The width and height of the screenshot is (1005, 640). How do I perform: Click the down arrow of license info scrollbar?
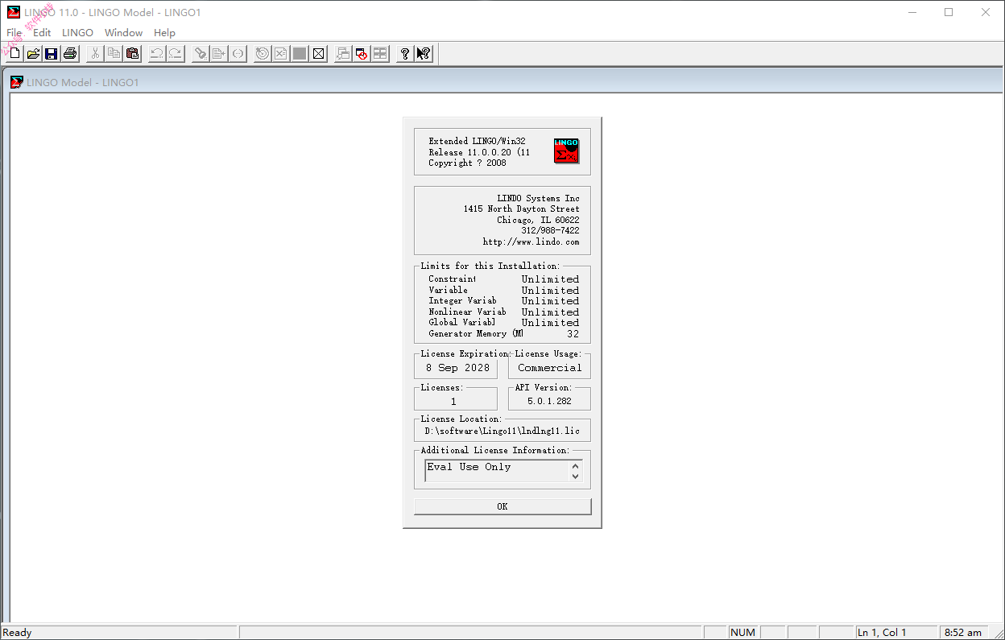(x=575, y=476)
